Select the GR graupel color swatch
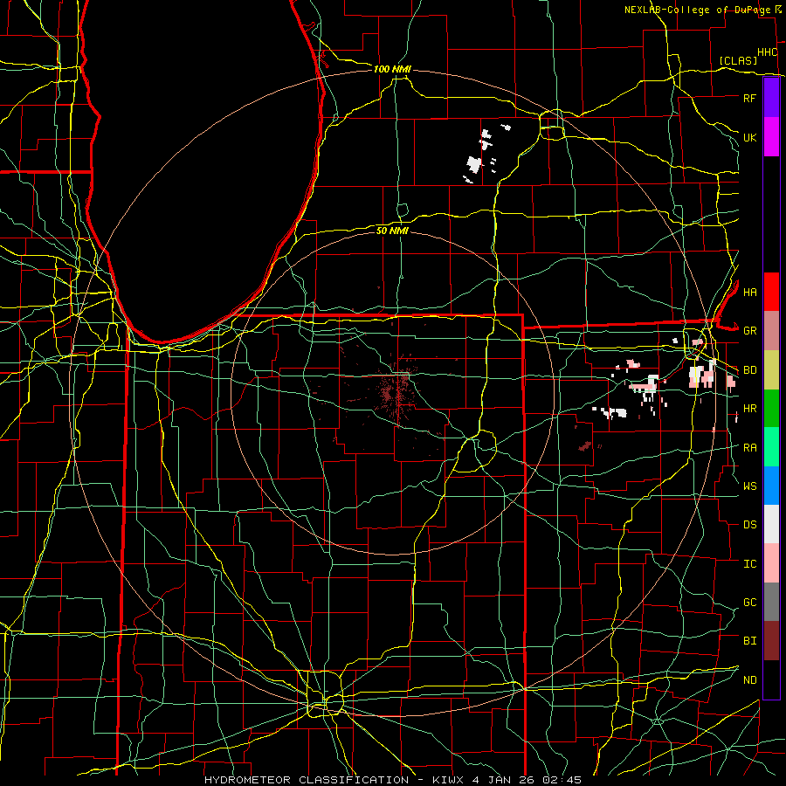Viewport: 786px width, 786px height. tap(771, 331)
